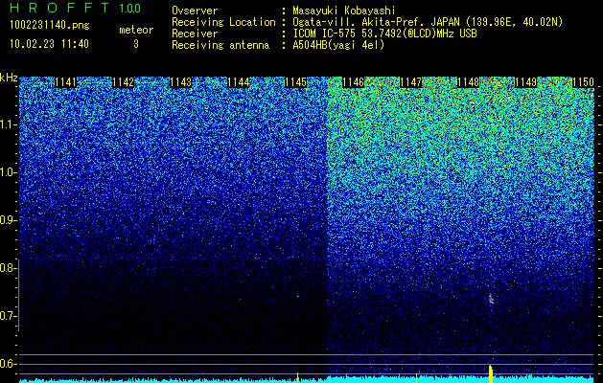603x383 pixels.
Task: Click the yellow spike near 1145
Action: 297,377
